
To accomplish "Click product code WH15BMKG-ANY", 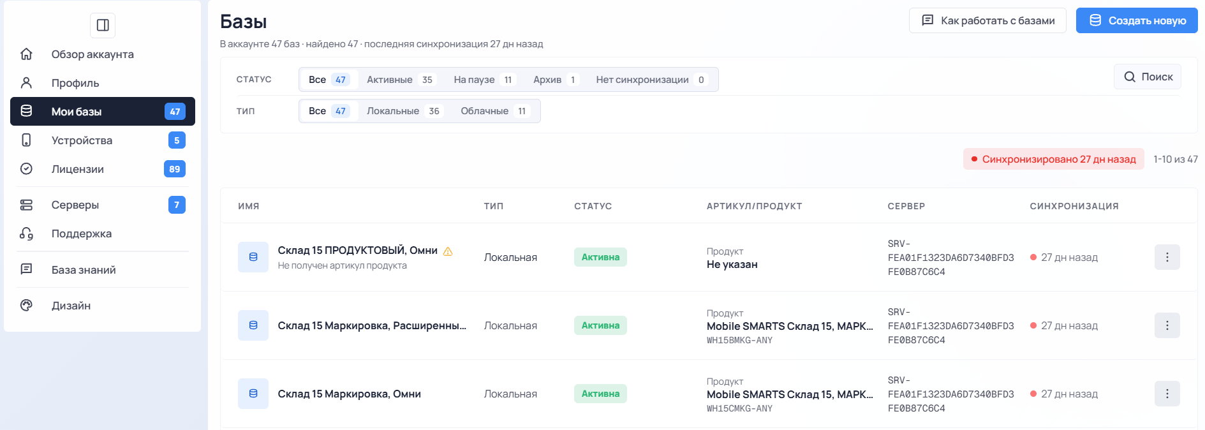I will coord(739,341).
